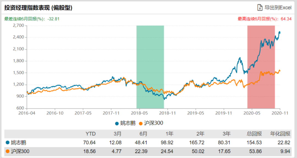Click y-axis value 2,100
Screen dimensions: 297x158
click(x=18, y=49)
